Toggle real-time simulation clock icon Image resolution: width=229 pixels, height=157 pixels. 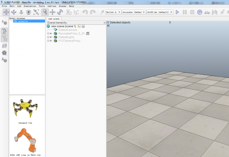[200, 12]
